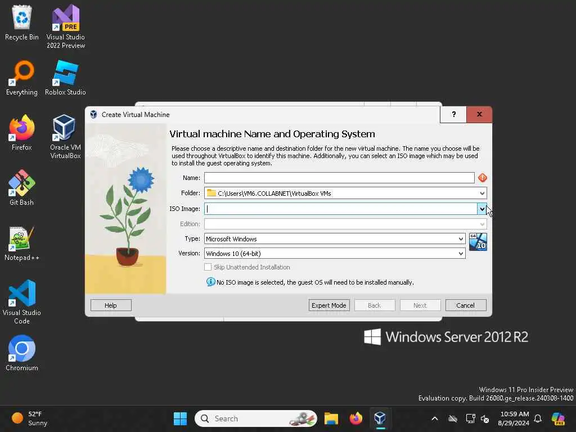Click the OneDrive cloud tray icon
The height and width of the screenshot is (432, 576).
[453, 418]
